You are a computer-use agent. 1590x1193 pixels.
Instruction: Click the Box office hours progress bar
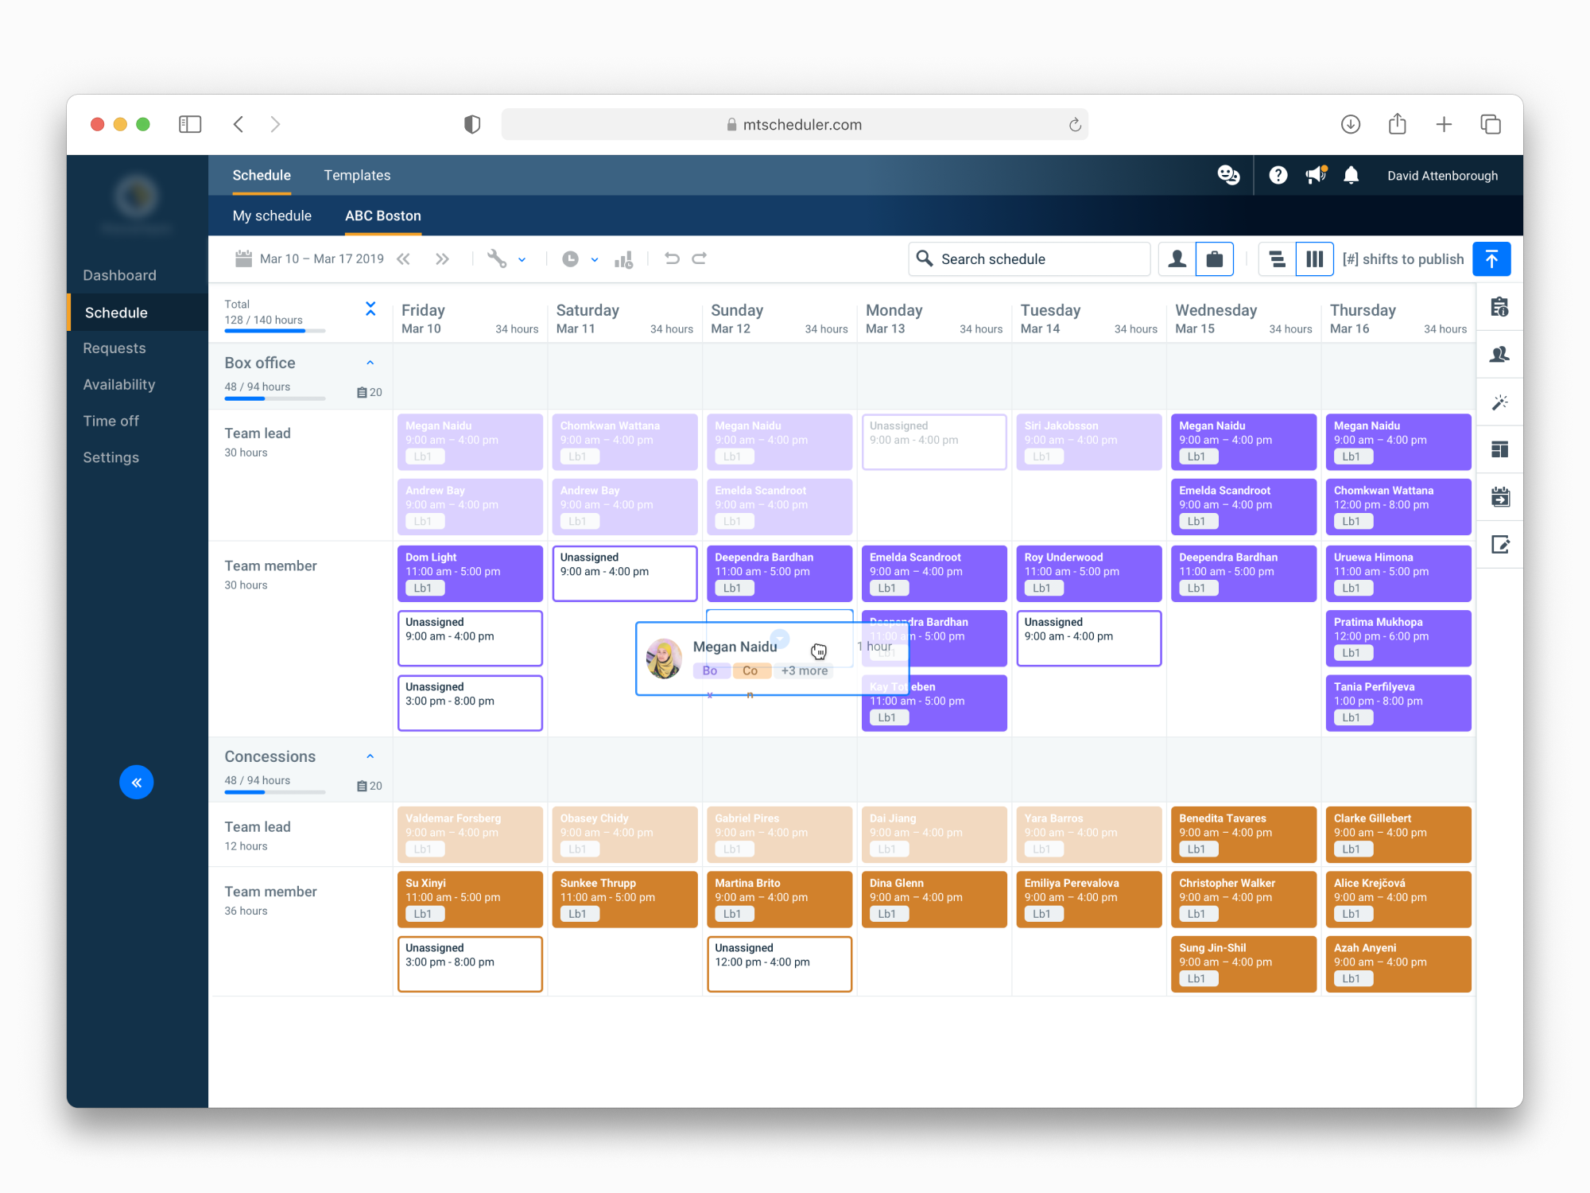coord(275,398)
